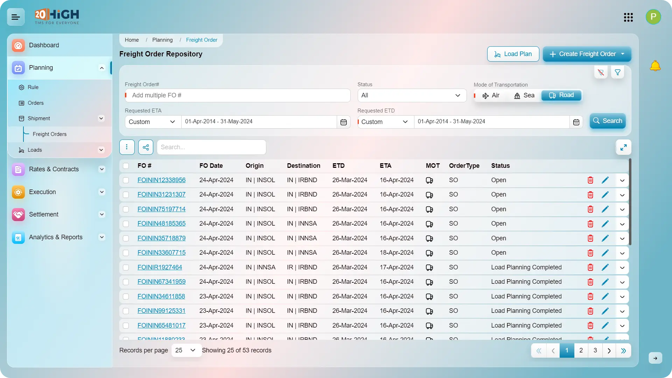Delete freight order FOINIR1927464
The height and width of the screenshot is (378, 672).
click(590, 267)
